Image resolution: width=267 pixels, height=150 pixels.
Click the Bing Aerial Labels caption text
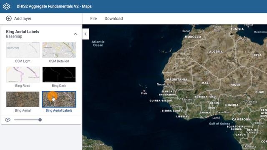pos(59,110)
